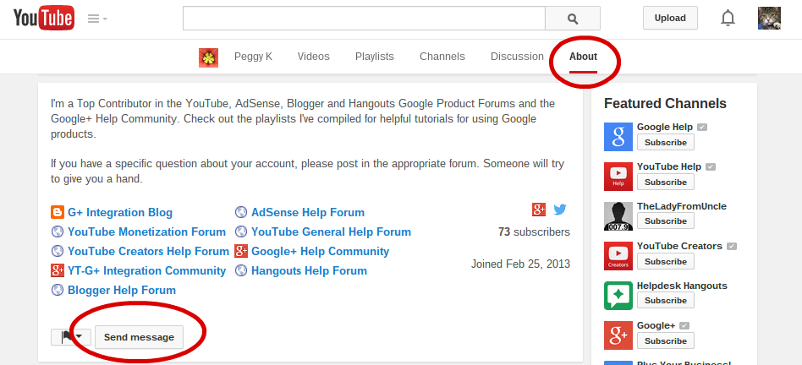Open the flag report dropdown
The height and width of the screenshot is (365, 802).
[70, 337]
